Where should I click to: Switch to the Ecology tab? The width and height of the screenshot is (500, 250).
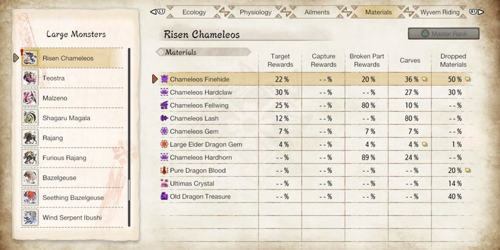point(194,12)
